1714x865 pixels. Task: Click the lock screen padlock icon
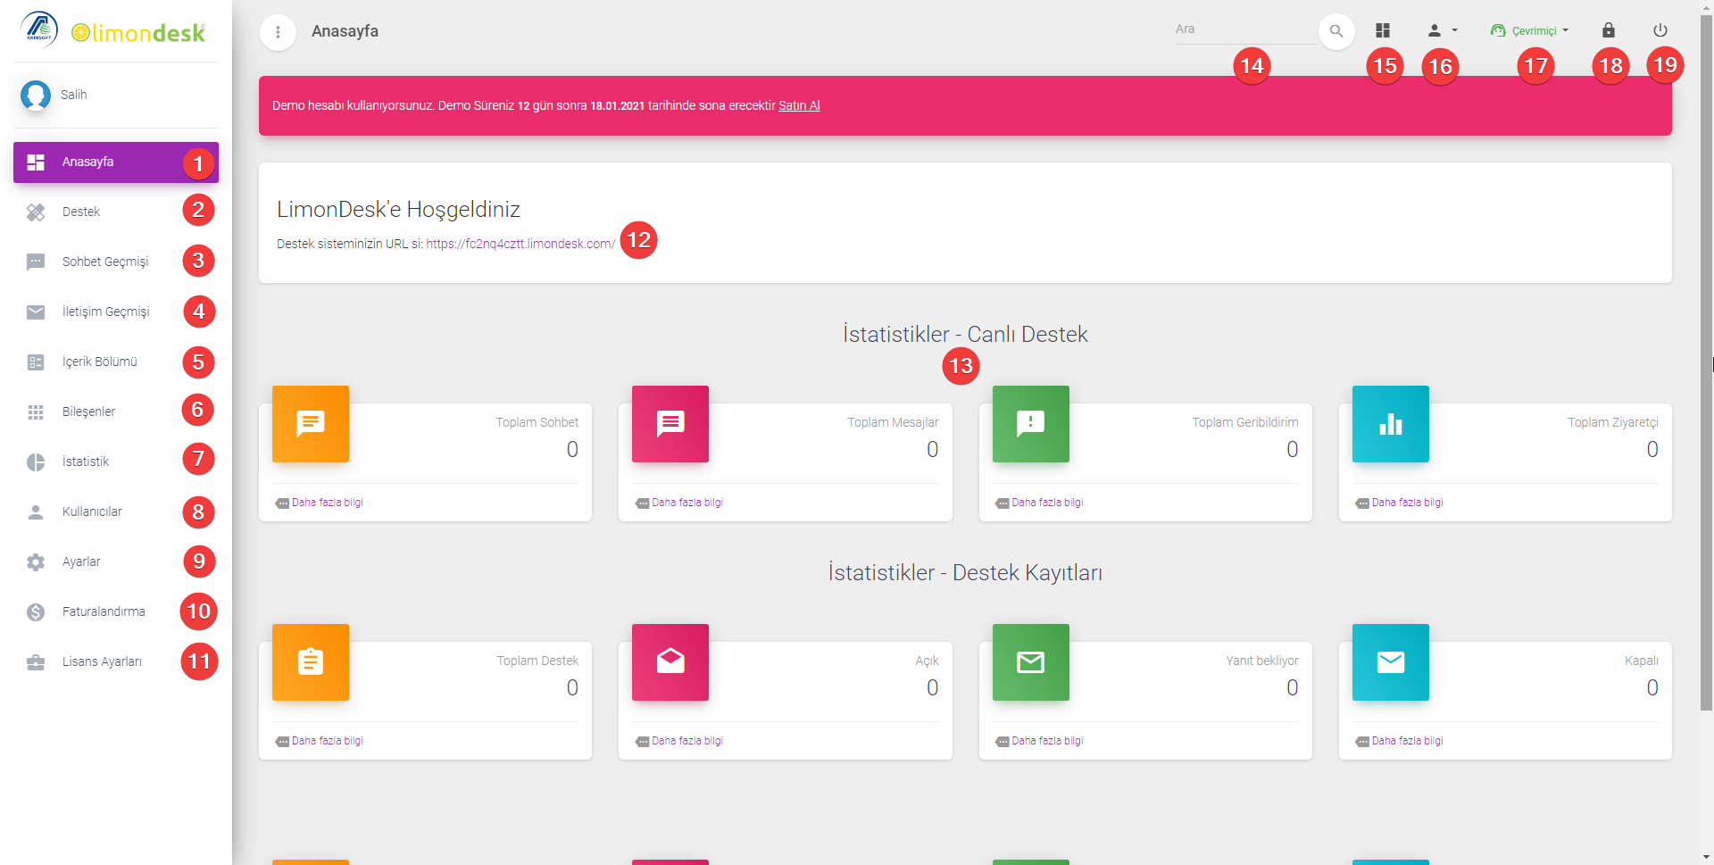[1609, 30]
